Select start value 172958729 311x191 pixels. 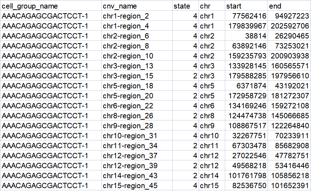pos(246,95)
